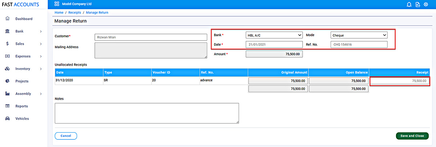Click the Ref. No. field CHQ 154616
This screenshot has height=147, width=436.
click(x=359, y=45)
